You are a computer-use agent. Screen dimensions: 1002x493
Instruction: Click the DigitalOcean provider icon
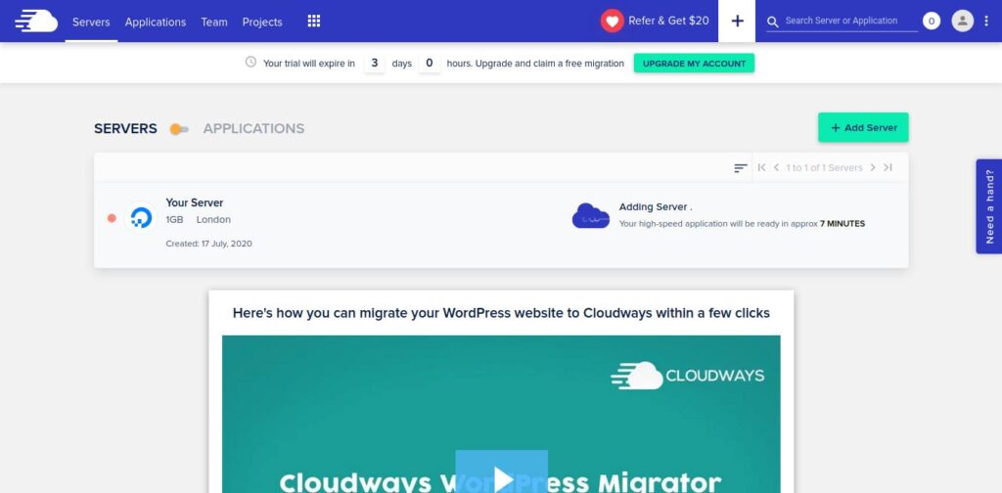[141, 218]
